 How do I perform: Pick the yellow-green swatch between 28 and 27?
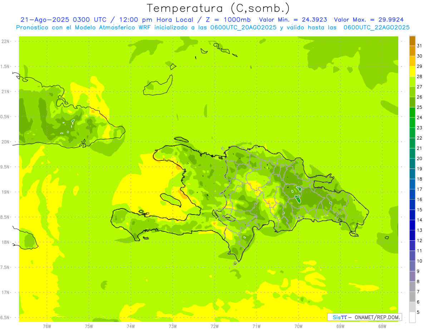click(x=412, y=82)
